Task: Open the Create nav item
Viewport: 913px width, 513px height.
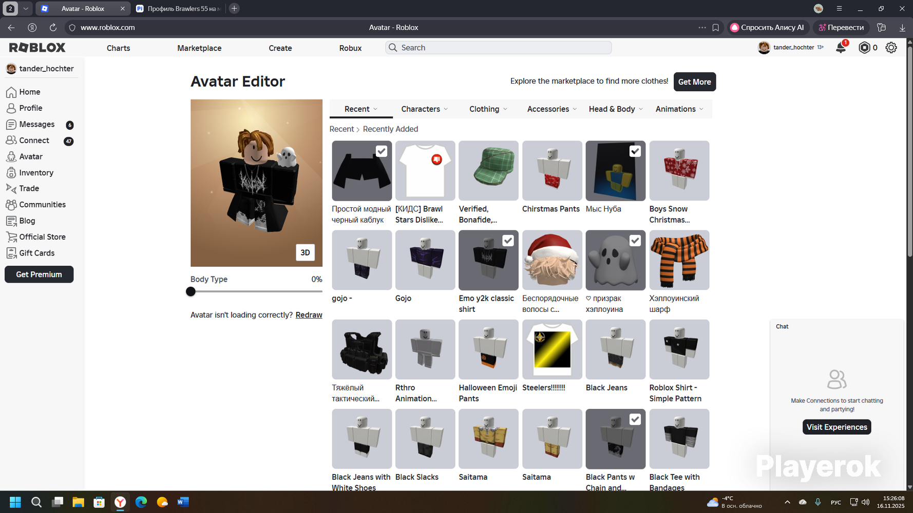Action: click(x=280, y=48)
